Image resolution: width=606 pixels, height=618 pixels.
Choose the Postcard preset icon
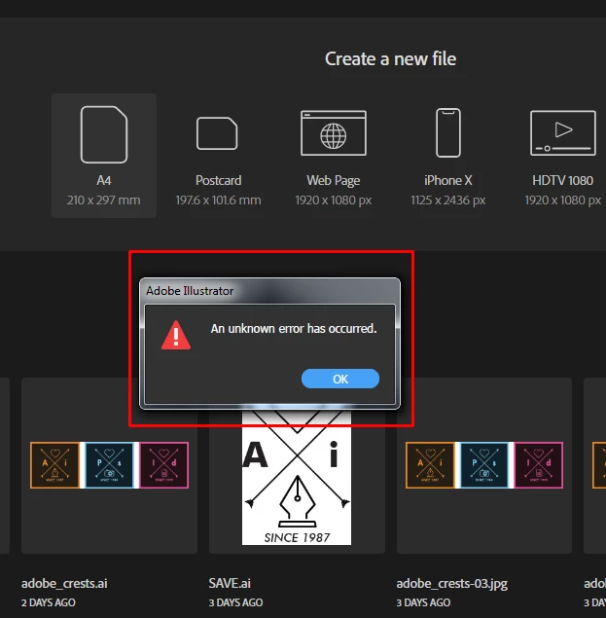217,133
